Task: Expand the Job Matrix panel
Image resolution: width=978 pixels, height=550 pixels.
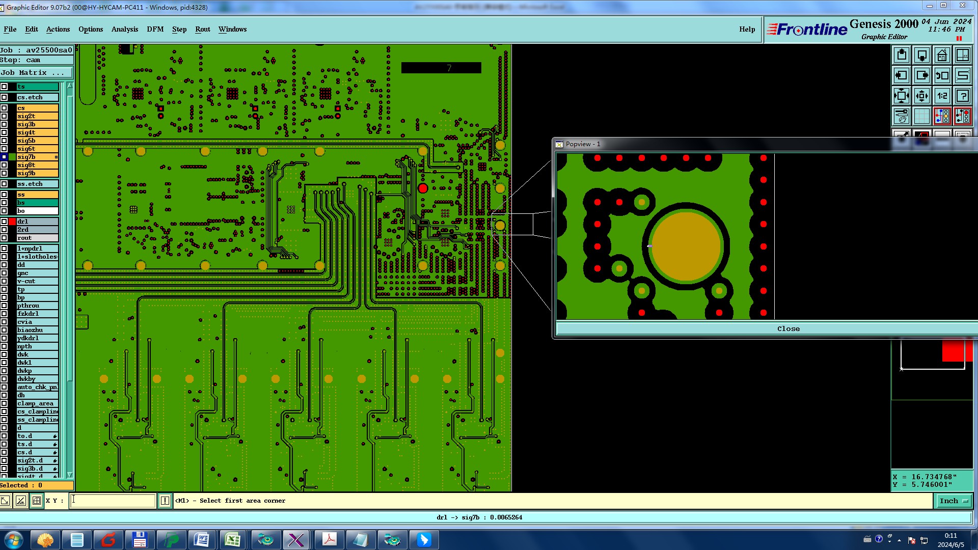Action: point(36,73)
